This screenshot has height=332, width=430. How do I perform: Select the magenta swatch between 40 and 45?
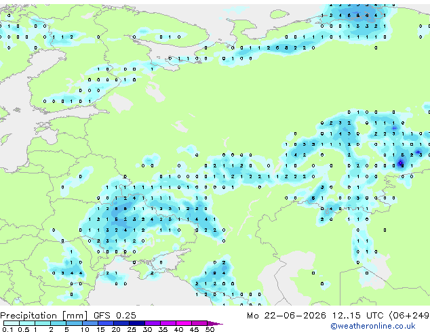[184, 323]
